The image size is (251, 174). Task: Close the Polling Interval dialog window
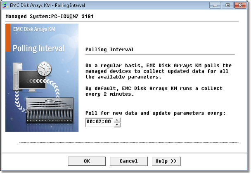[240, 5]
